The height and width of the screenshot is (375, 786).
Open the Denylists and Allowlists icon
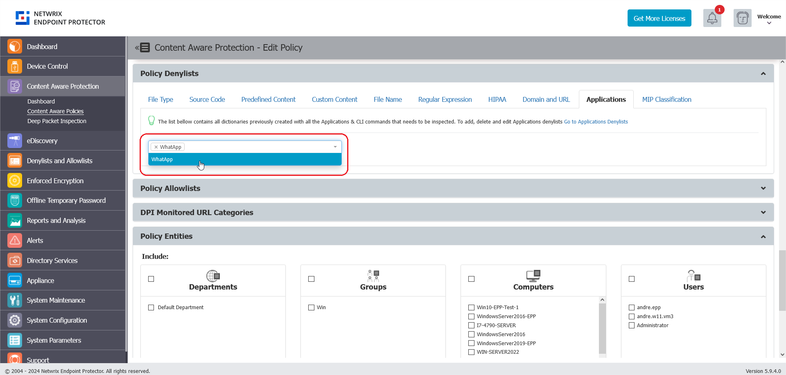click(14, 160)
